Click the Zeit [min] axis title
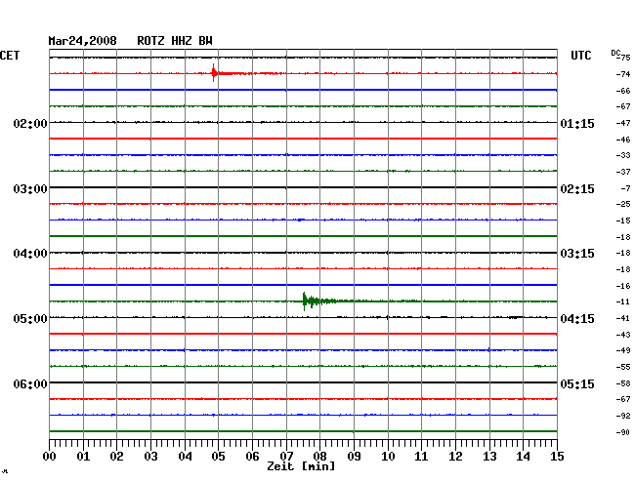 301,466
